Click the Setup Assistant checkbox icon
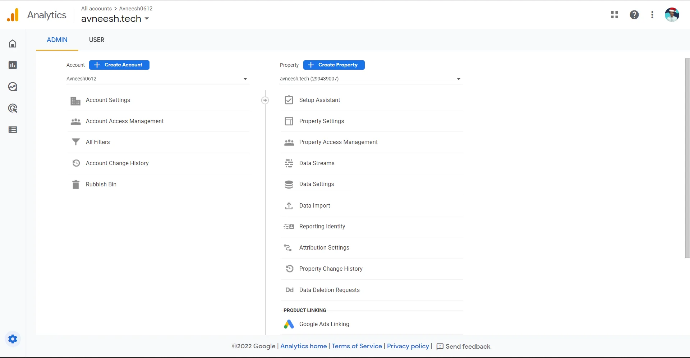This screenshot has height=358, width=690. pos(289,100)
